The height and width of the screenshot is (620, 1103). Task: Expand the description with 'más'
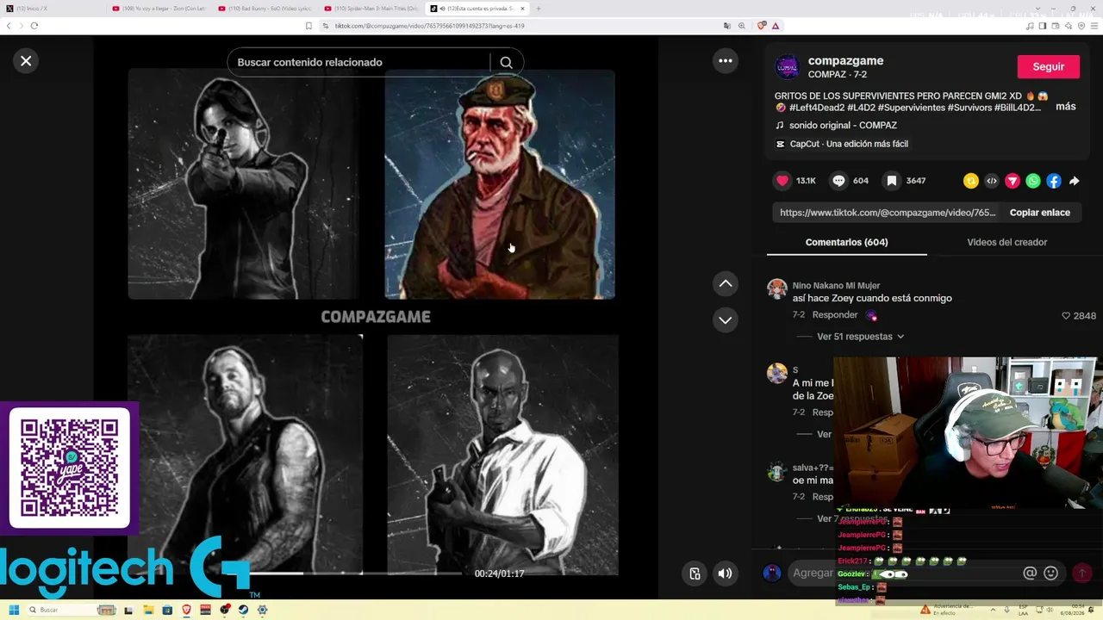tap(1066, 107)
